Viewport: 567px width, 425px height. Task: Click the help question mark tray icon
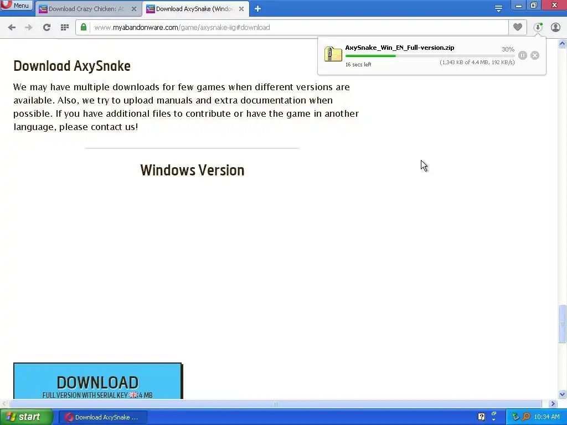tap(481, 417)
